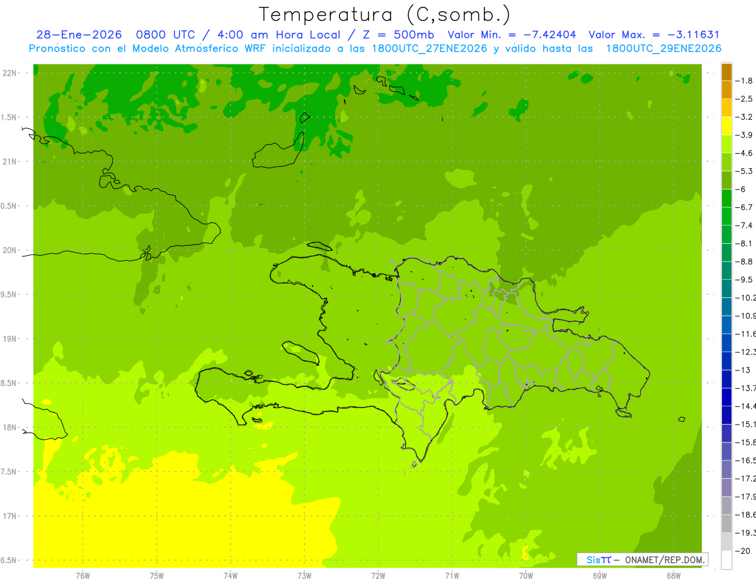756x584 pixels.
Task: Pick the purple swatch between -17.2 and -17.9
Action: [x=726, y=488]
